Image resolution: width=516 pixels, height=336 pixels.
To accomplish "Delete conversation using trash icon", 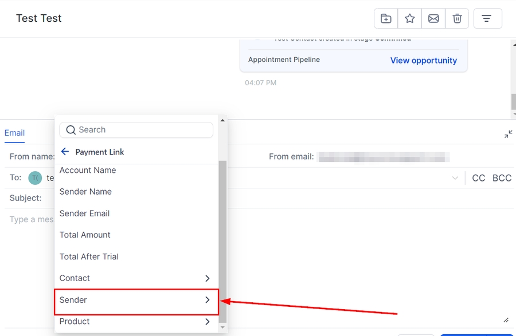I will (457, 18).
